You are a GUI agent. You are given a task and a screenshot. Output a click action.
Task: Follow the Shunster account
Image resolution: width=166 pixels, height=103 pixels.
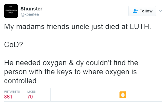coord(142,11)
